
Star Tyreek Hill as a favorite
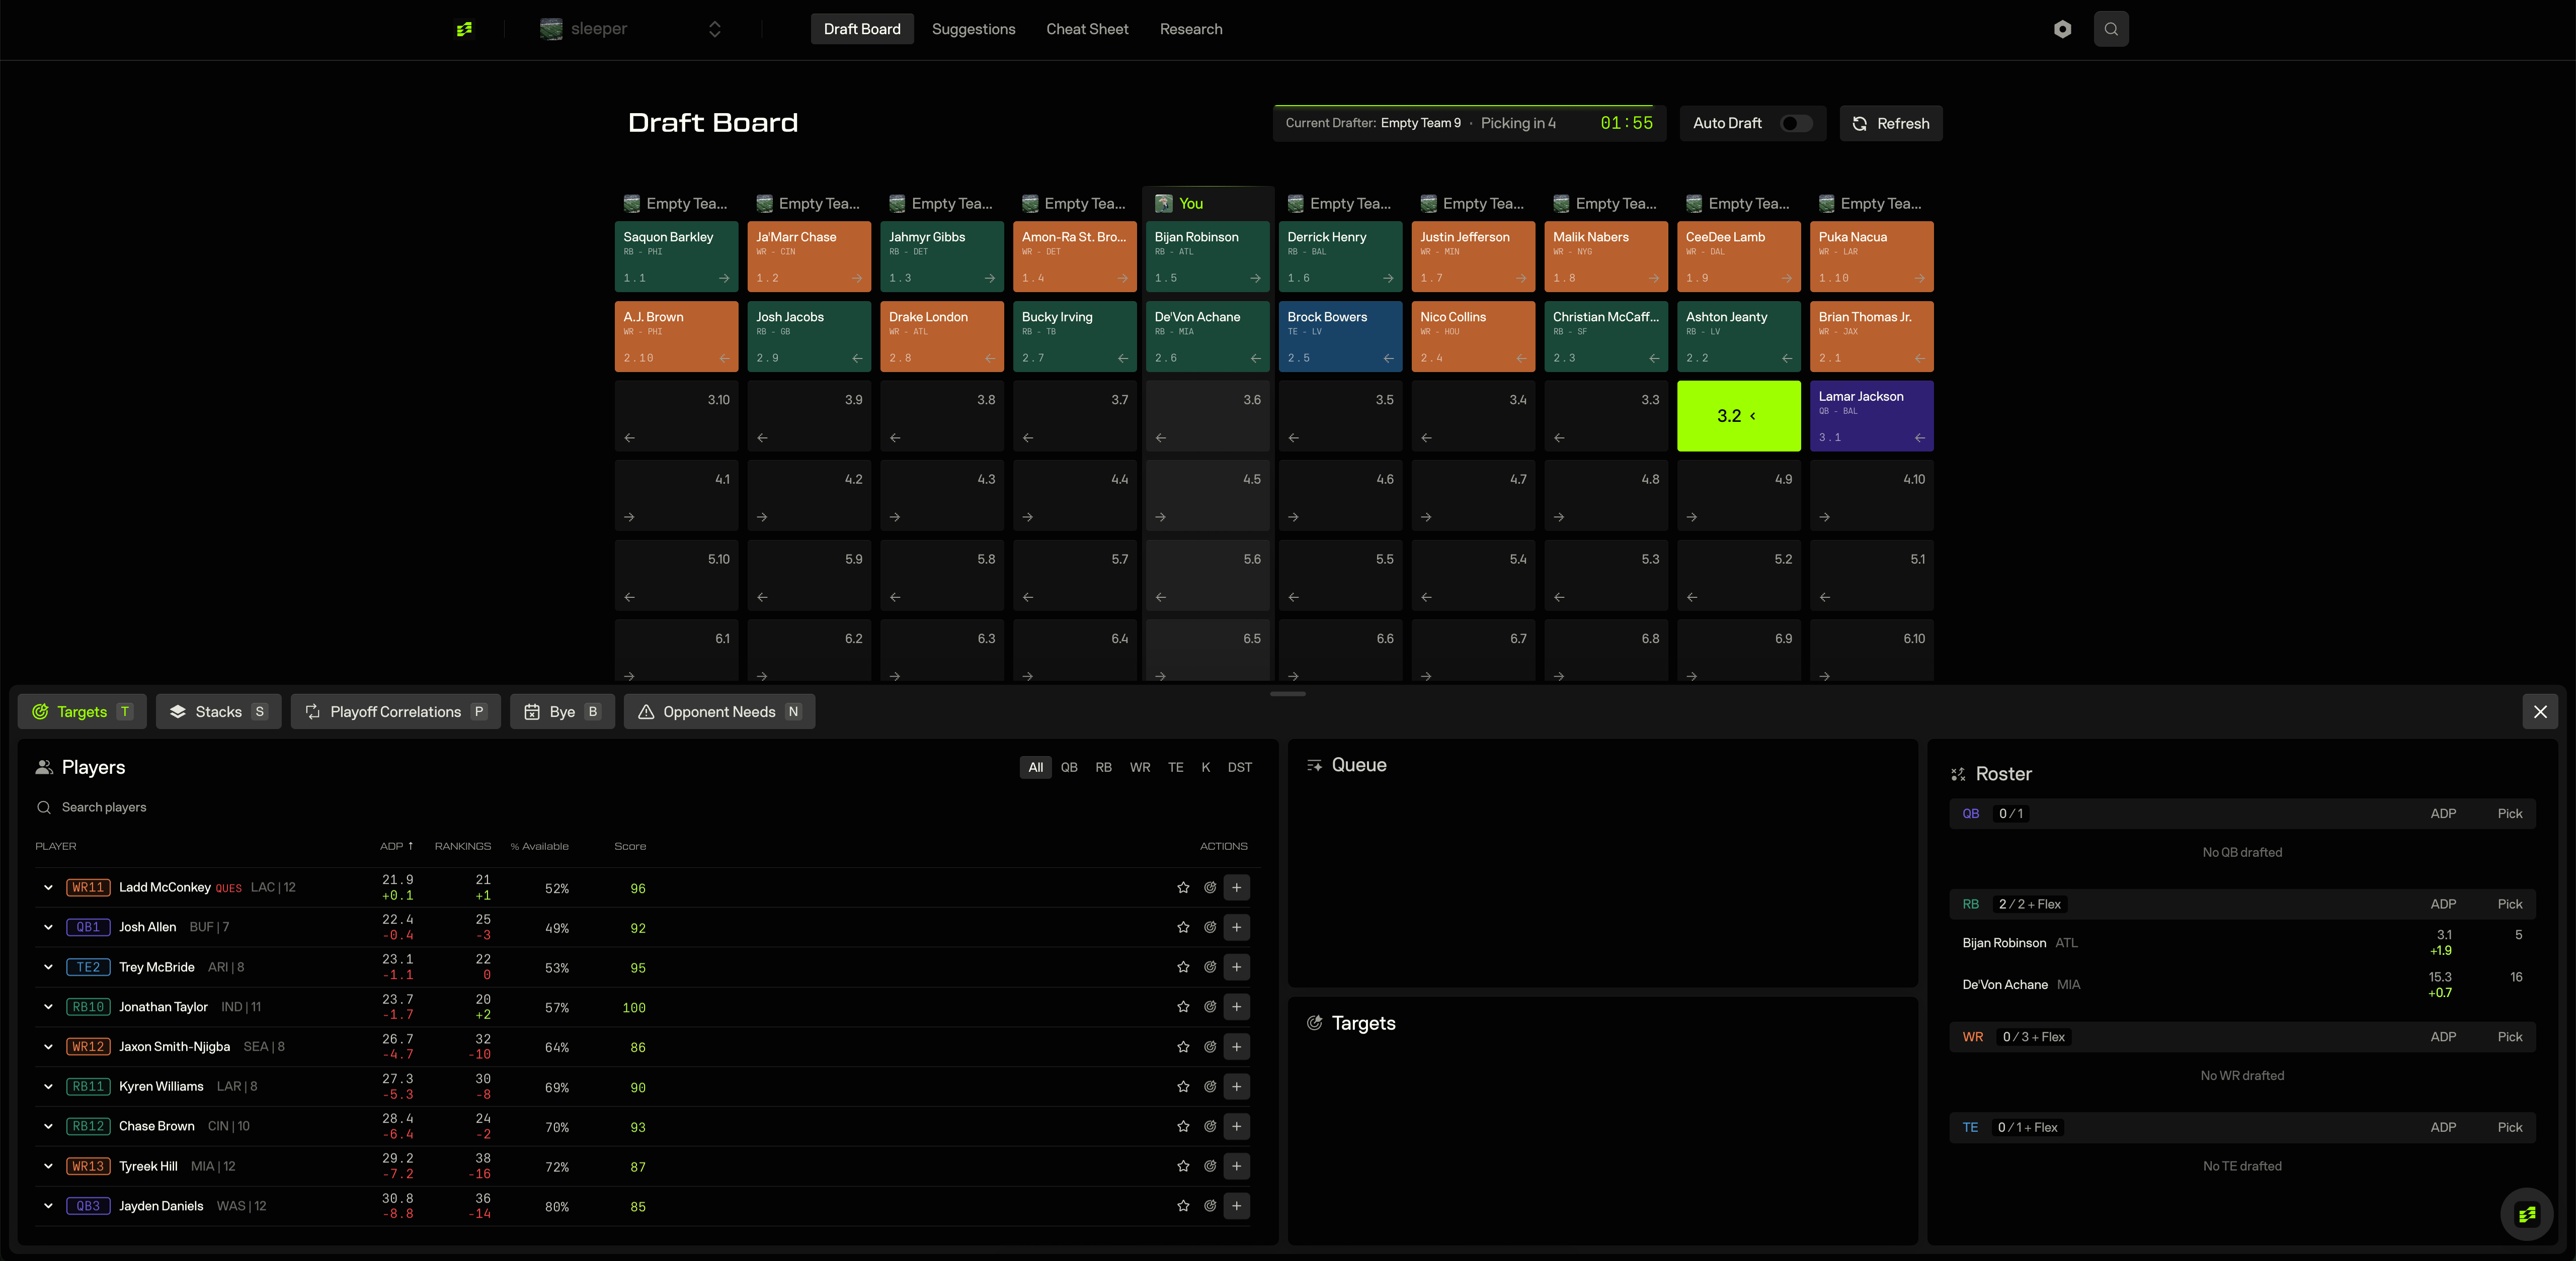point(1183,1166)
